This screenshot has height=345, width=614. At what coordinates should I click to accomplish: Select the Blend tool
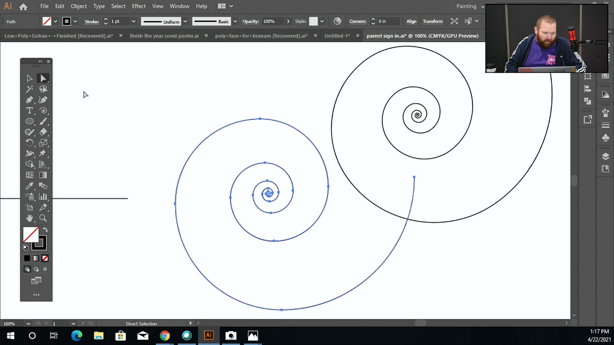tap(43, 186)
